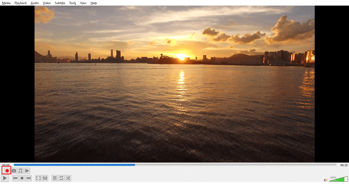Screen dimensions: 349x185
Task: Toggle random shuffle playback
Action: (x=68, y=178)
